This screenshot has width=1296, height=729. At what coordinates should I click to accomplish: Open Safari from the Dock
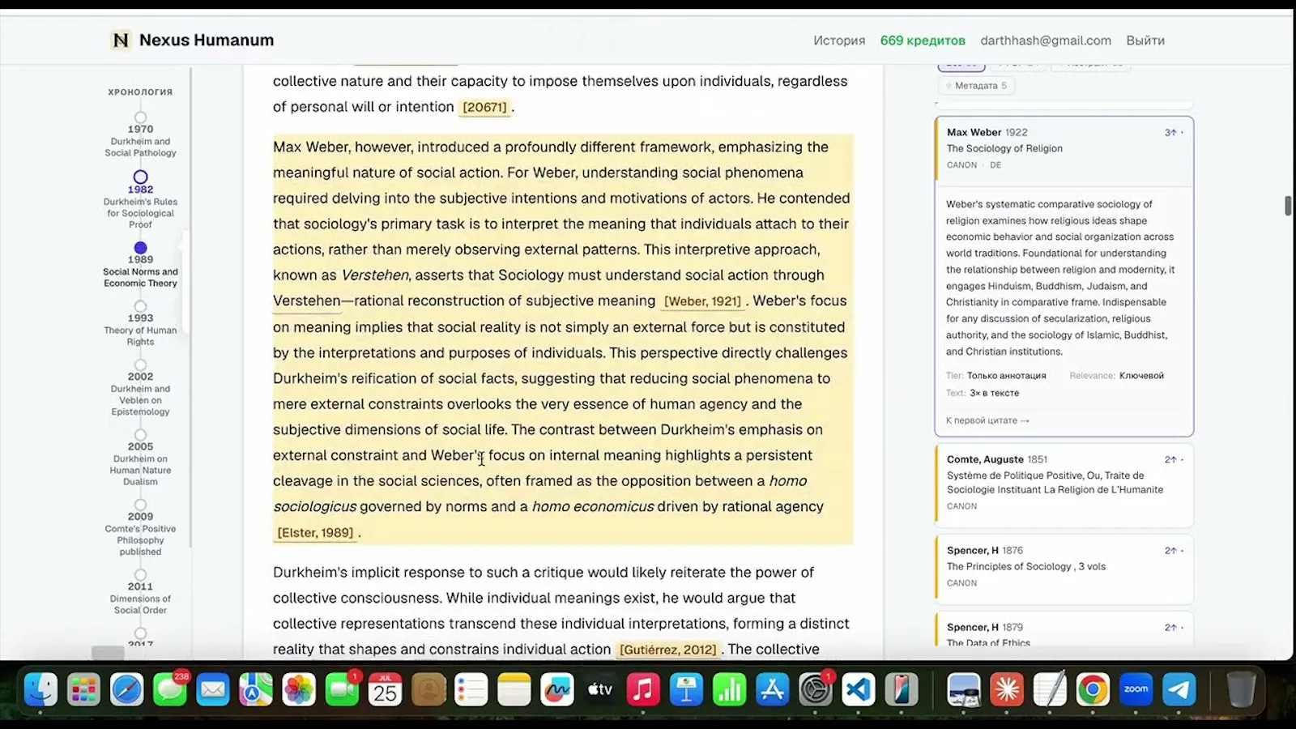click(x=126, y=690)
